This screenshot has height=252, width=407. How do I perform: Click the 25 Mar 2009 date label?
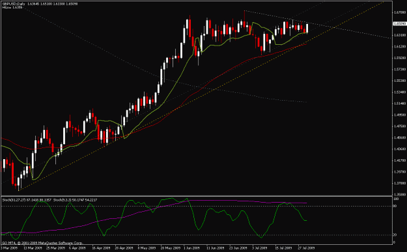tap(55, 248)
